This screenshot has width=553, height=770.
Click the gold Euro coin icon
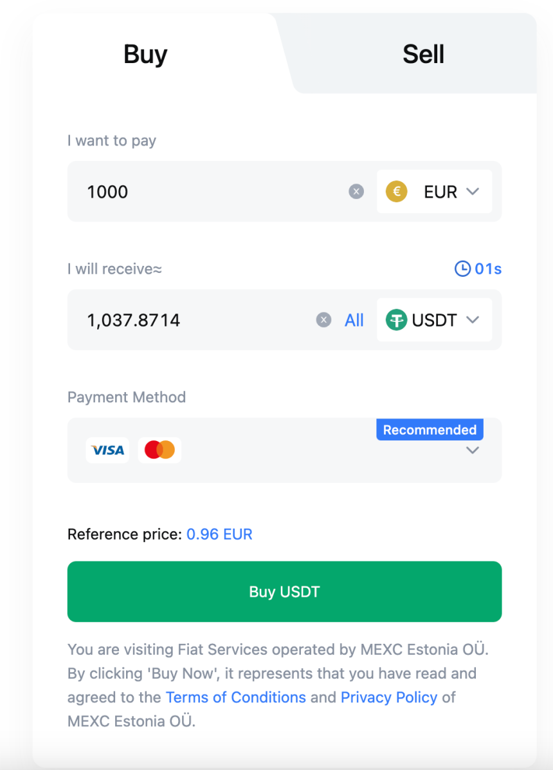396,192
